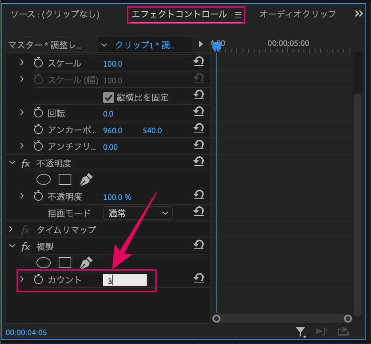Toggle the fx switch for 複製 effect
Image resolution: width=371 pixels, height=344 pixels.
tap(25, 247)
